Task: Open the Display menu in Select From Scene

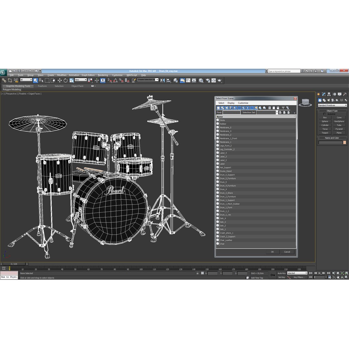Action: click(x=231, y=103)
